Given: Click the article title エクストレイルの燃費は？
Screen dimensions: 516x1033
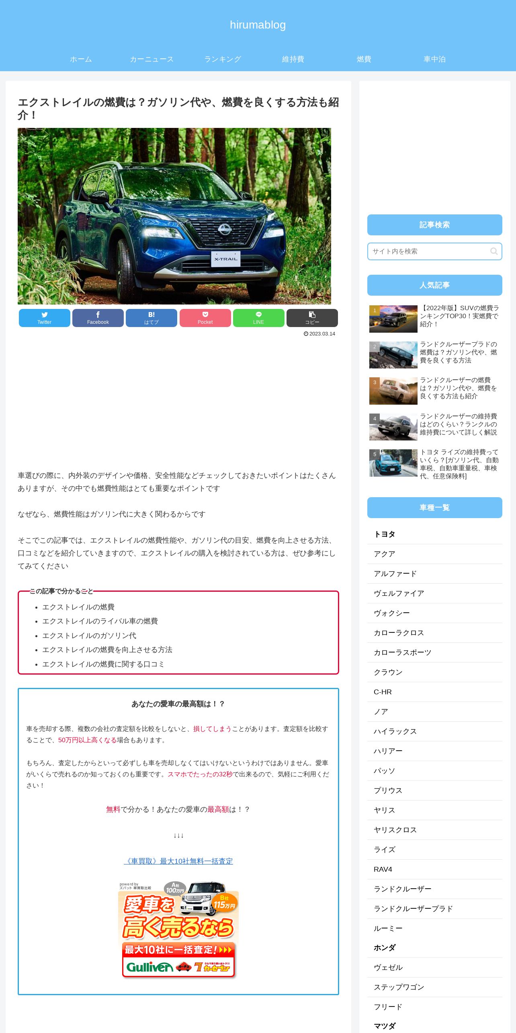Looking at the screenshot, I should (x=178, y=109).
